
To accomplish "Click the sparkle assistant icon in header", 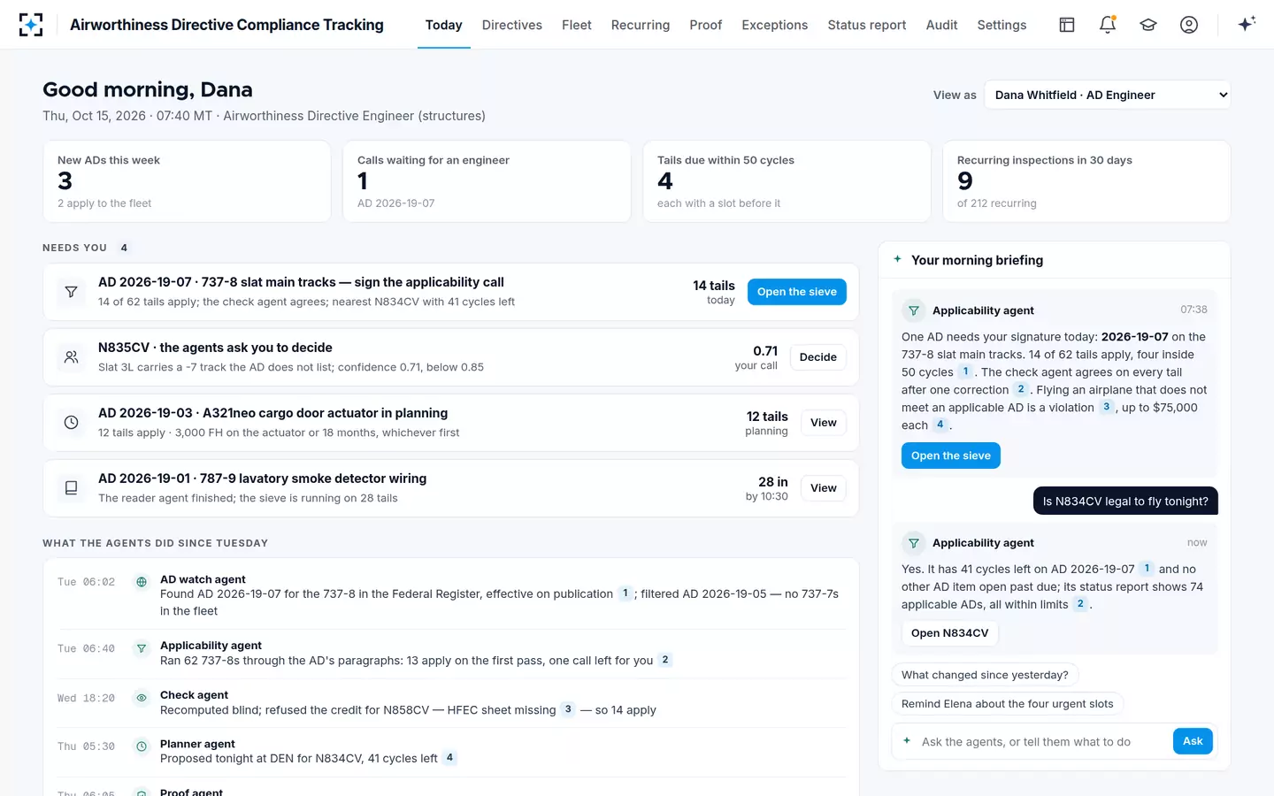I will (x=1247, y=25).
